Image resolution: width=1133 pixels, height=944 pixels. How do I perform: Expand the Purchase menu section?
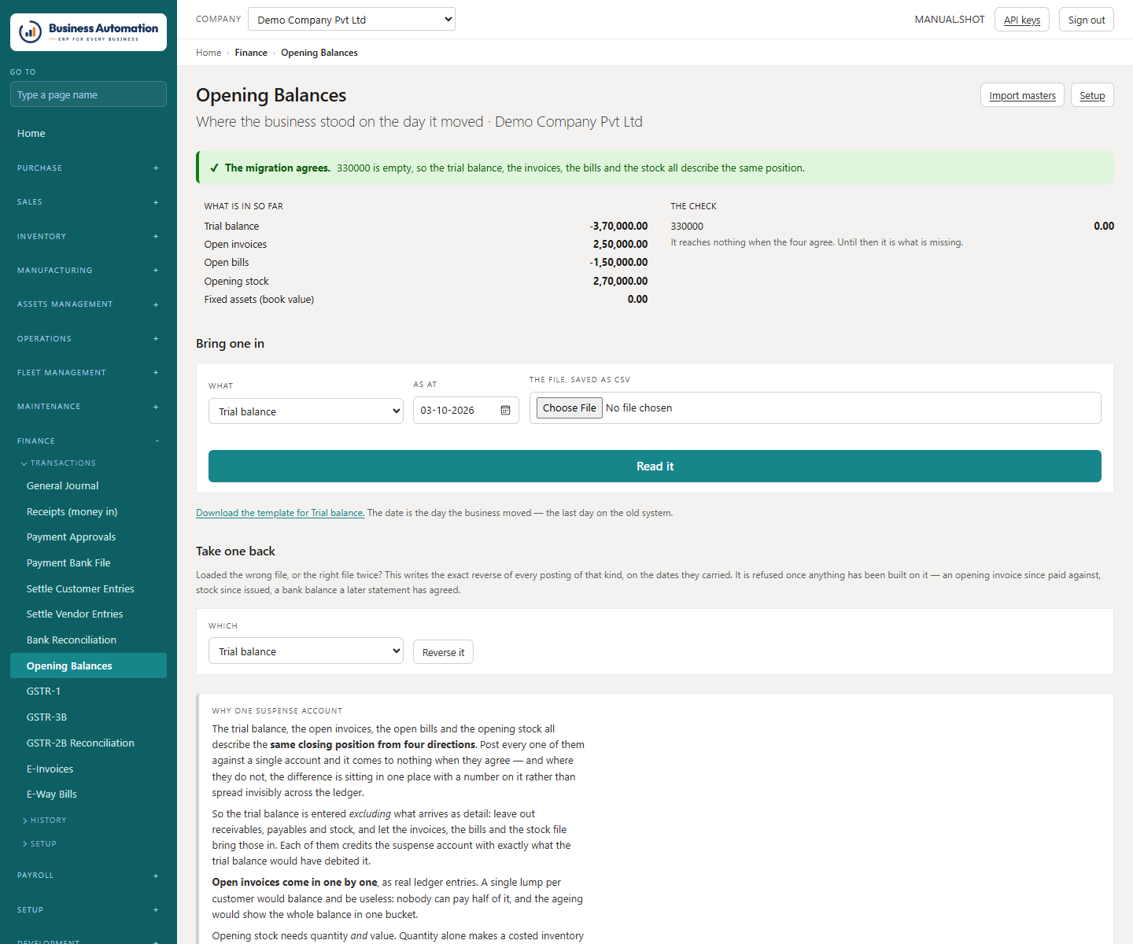pyautogui.click(x=88, y=168)
